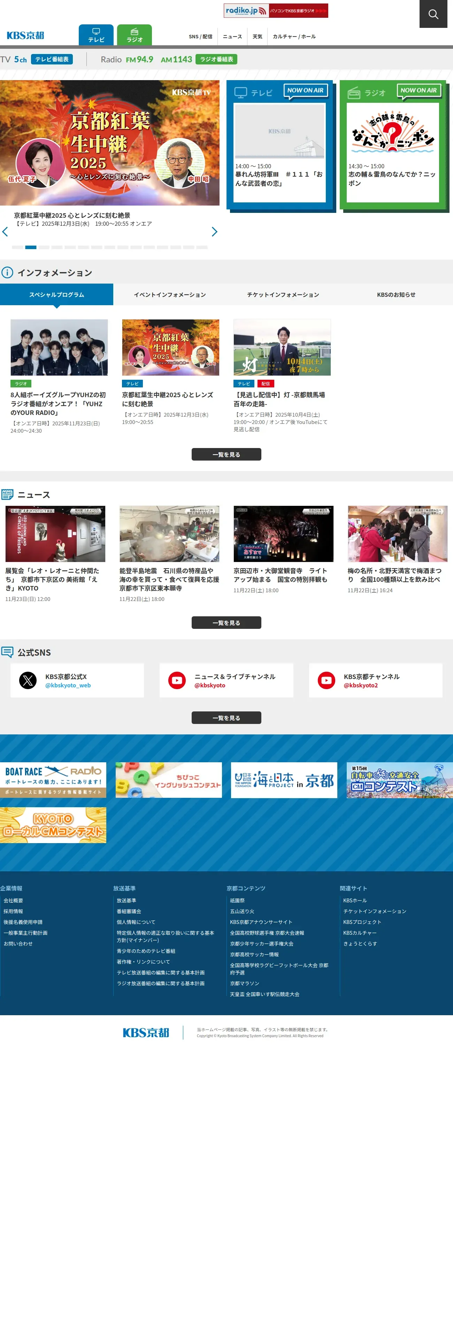Open the search magnifier icon
This screenshot has height=1342, width=453.
pyautogui.click(x=433, y=14)
